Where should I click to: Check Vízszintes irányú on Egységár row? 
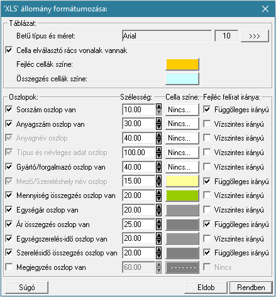click(x=207, y=209)
